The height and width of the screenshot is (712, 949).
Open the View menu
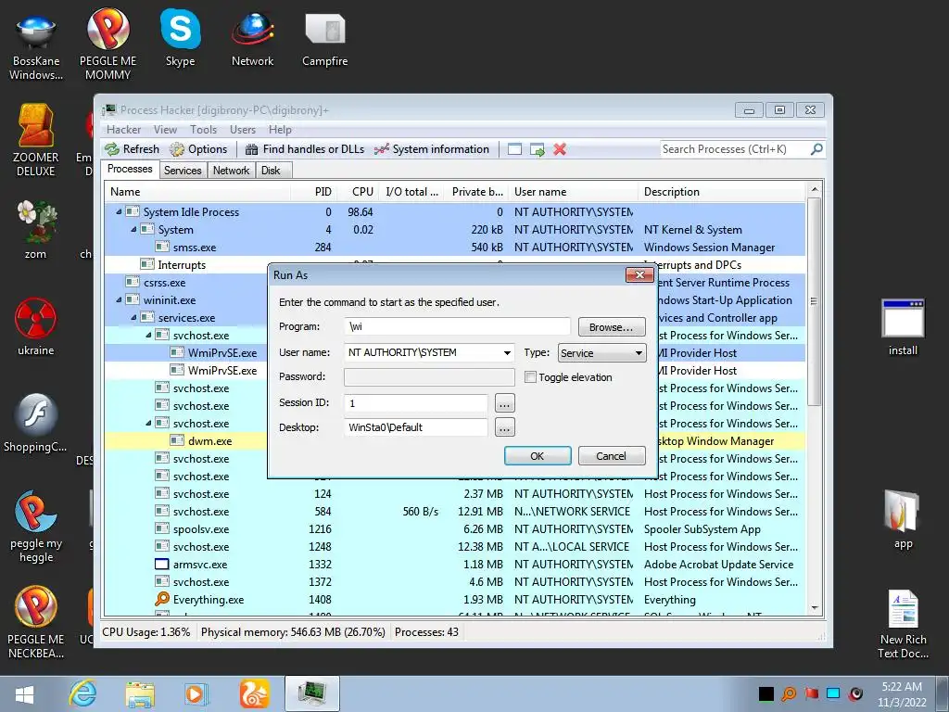point(165,130)
